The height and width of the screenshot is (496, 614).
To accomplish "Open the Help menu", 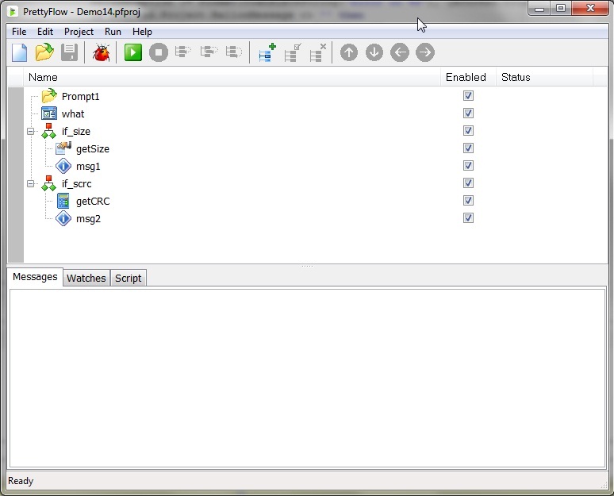I will pyautogui.click(x=142, y=32).
